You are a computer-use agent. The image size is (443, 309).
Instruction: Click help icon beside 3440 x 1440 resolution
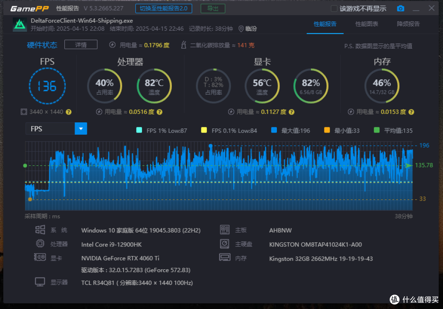[x=69, y=112]
